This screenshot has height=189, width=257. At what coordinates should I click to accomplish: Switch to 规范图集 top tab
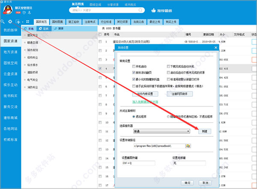78,4
